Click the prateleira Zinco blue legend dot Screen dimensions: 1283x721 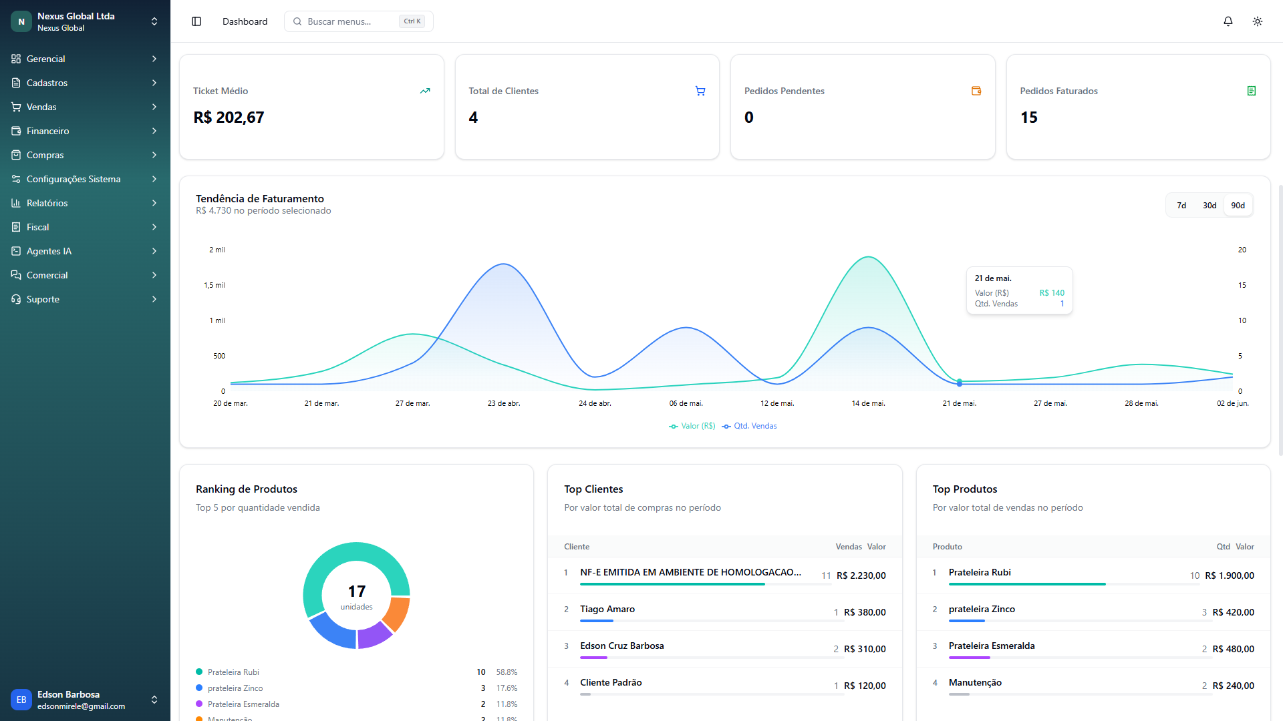(199, 688)
